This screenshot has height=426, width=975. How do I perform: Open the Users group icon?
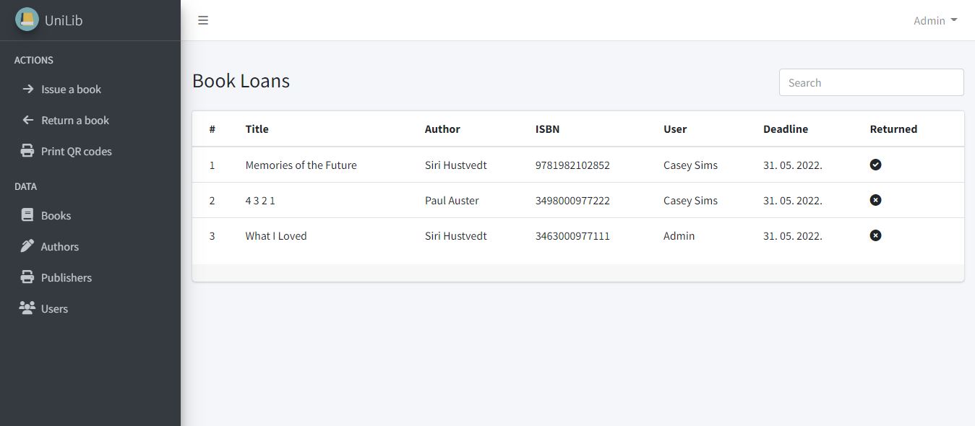click(x=27, y=308)
